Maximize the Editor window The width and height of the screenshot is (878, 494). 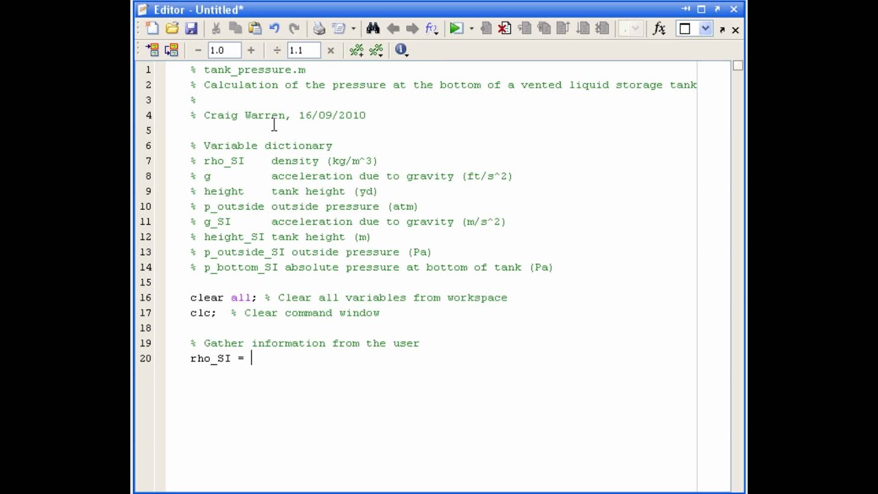[x=701, y=9]
